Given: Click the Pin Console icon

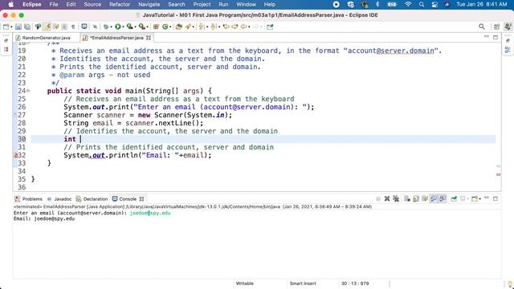Looking at the screenshot, I should point(454,198).
